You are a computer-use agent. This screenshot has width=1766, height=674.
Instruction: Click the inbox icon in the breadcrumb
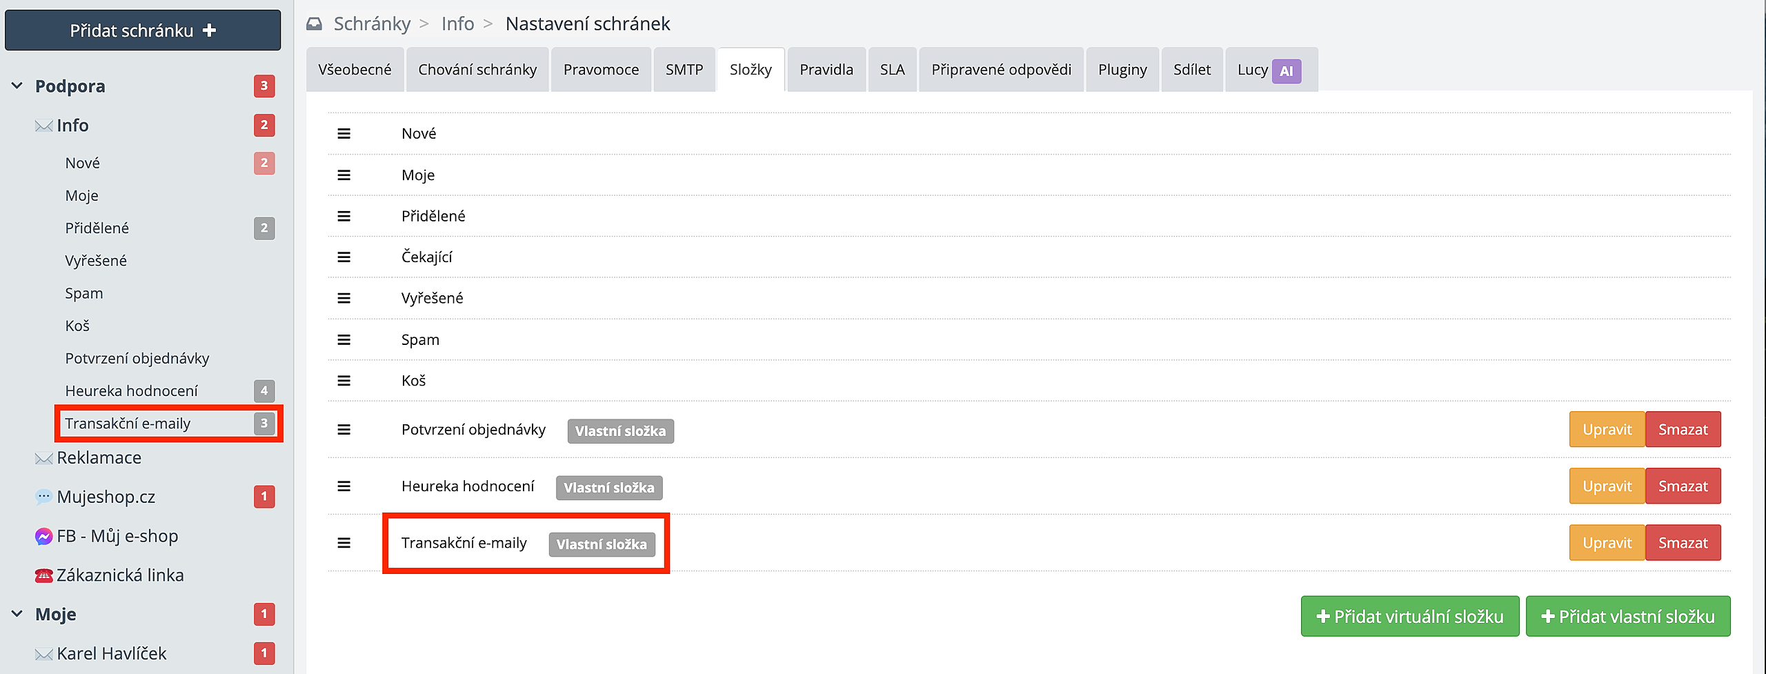click(x=315, y=24)
